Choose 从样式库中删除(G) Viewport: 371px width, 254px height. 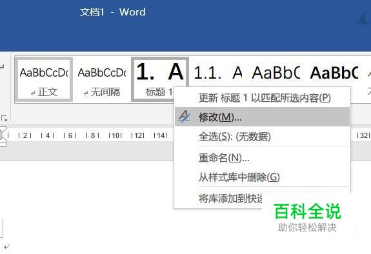click(262, 177)
